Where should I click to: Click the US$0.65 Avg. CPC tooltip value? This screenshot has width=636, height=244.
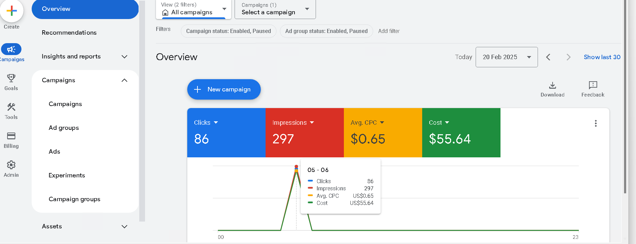(x=363, y=196)
